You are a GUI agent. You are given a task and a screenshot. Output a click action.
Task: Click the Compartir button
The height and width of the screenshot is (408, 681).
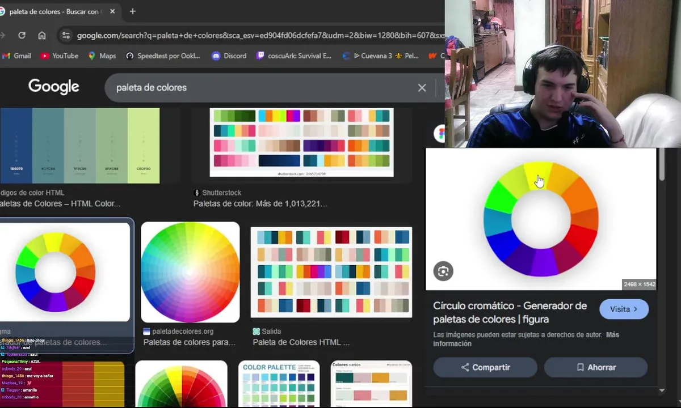click(x=485, y=367)
